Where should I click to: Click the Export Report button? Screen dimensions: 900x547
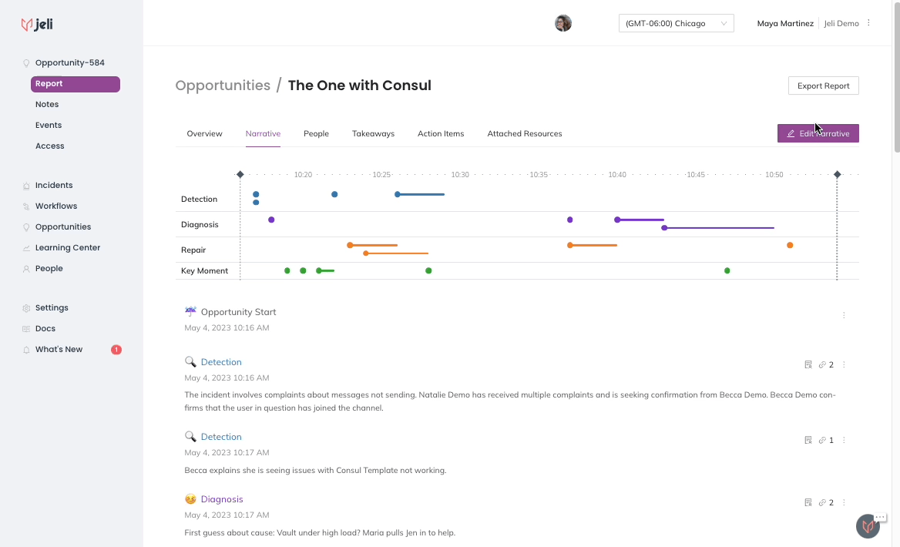[x=823, y=86]
